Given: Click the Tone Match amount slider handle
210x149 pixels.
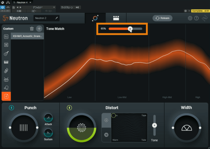Looking at the screenshot, I should [130, 29].
